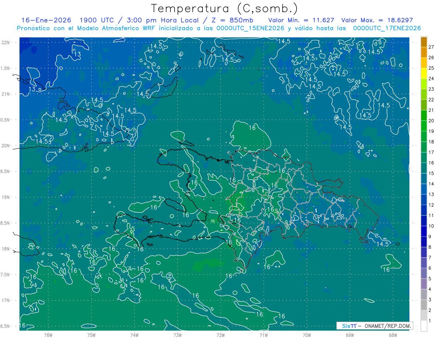Click the top orange-brown color scale segment
441x340 pixels.
point(424,41)
